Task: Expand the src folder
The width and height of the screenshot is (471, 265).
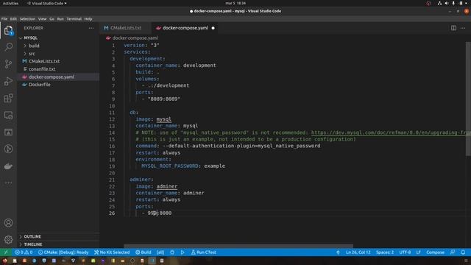Action: click(32, 54)
